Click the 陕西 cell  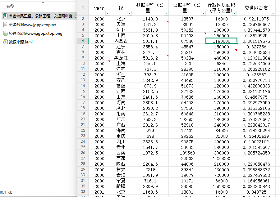(121, 164)
